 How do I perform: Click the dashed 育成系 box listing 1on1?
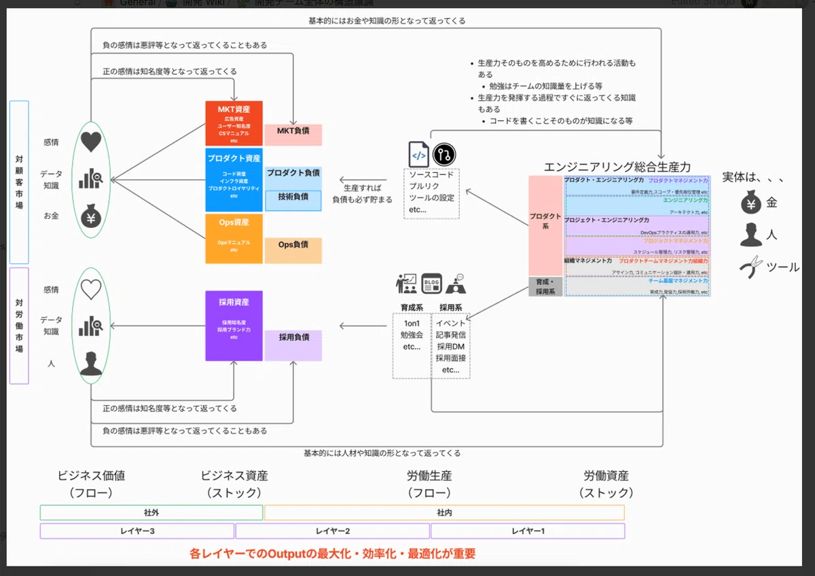coord(412,346)
